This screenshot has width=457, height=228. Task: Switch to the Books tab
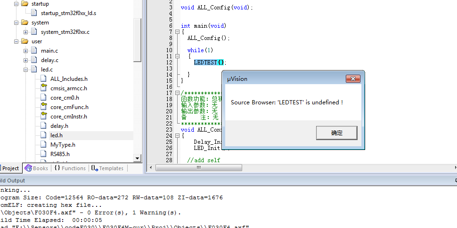click(x=36, y=168)
